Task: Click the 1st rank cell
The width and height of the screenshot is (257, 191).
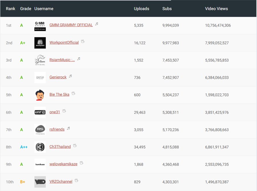Action: pyautogui.click(x=9, y=25)
